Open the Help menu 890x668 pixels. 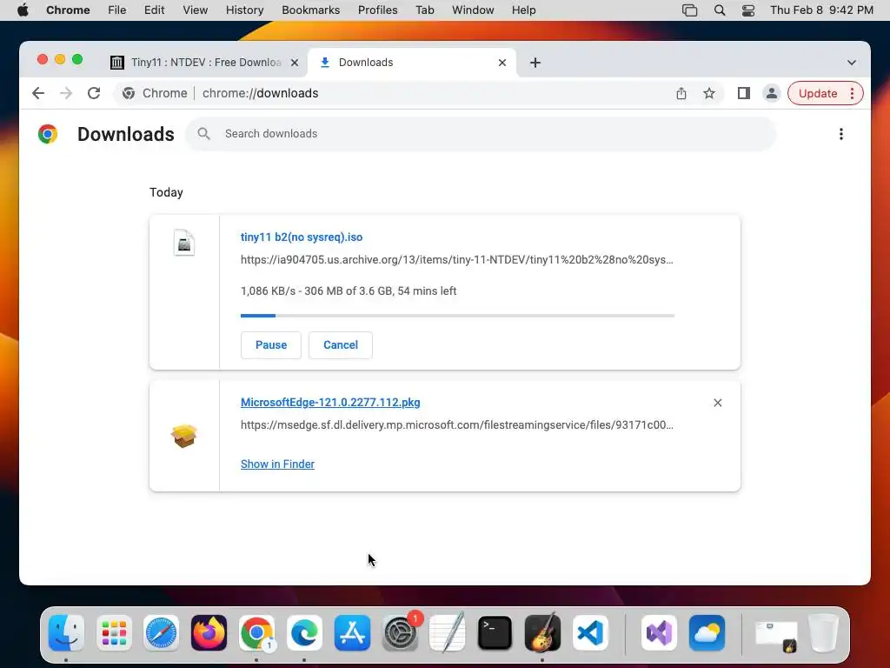[x=523, y=10]
